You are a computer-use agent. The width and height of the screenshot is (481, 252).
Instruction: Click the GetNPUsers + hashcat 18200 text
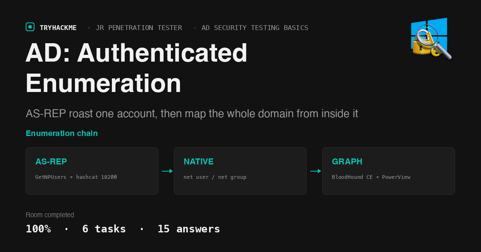(x=76, y=177)
